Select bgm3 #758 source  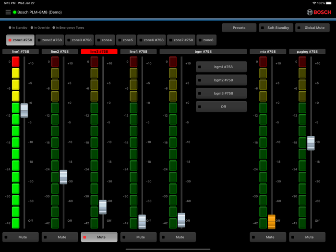point(221,94)
